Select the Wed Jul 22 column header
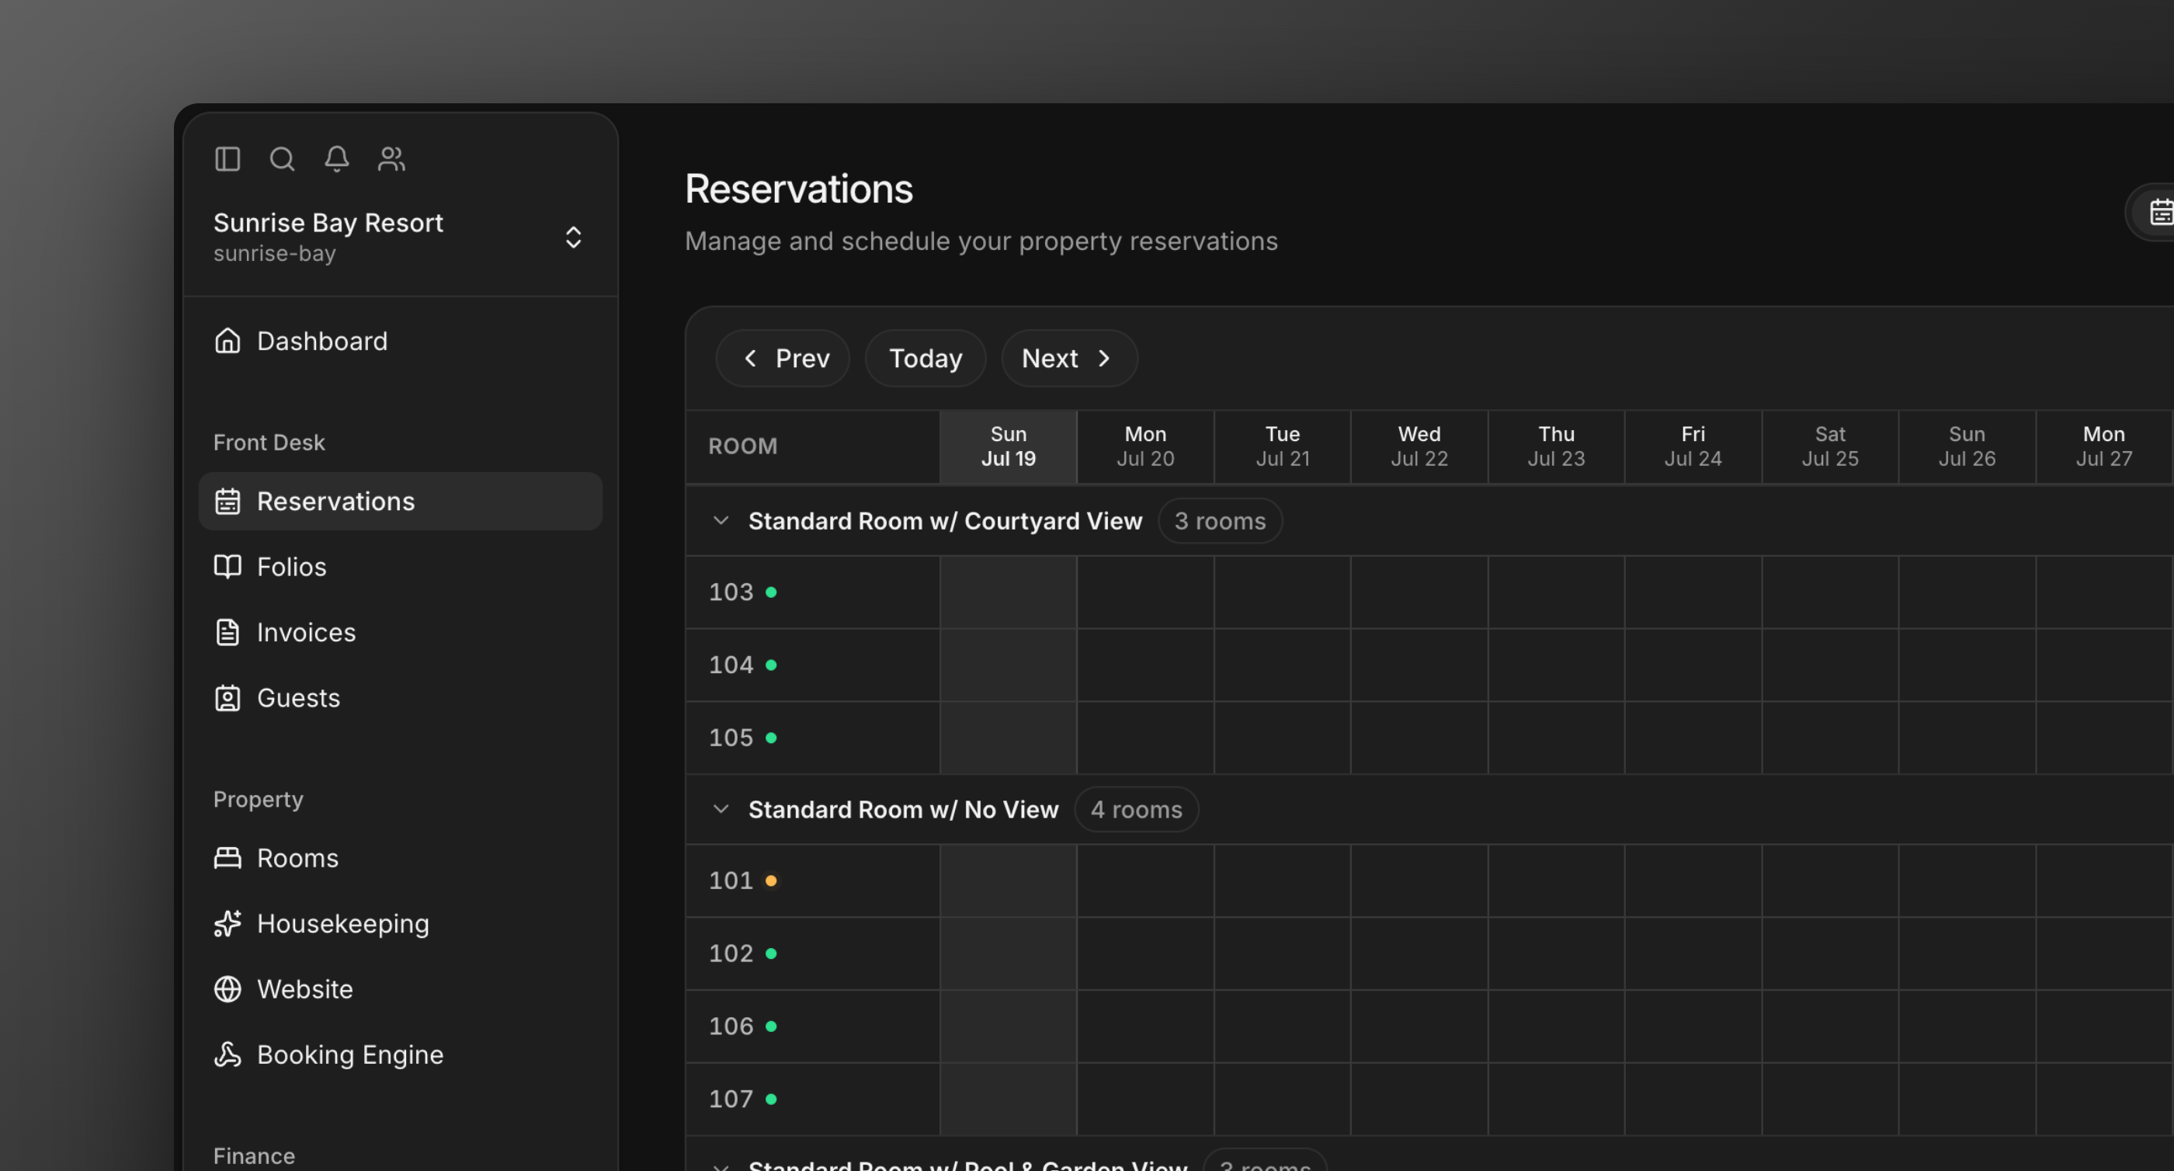This screenshot has width=2174, height=1171. click(1419, 447)
